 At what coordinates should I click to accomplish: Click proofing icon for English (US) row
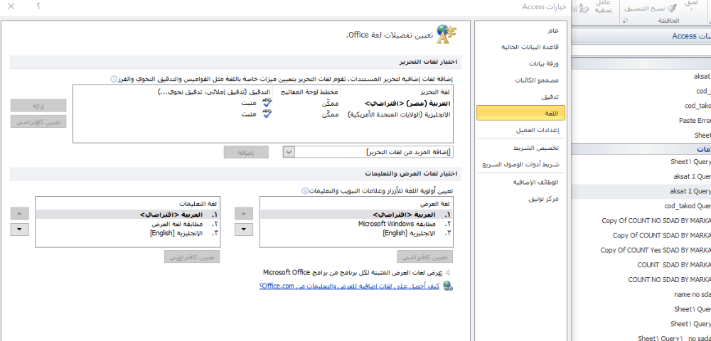(x=267, y=114)
